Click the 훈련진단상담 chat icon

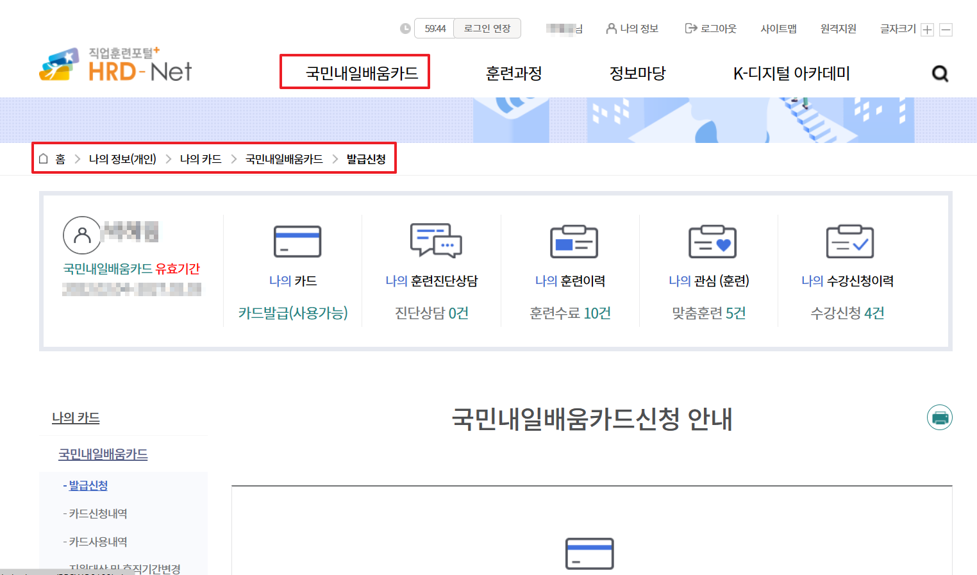(x=436, y=240)
